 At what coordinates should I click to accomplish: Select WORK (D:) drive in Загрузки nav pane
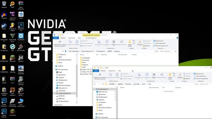(61, 96)
